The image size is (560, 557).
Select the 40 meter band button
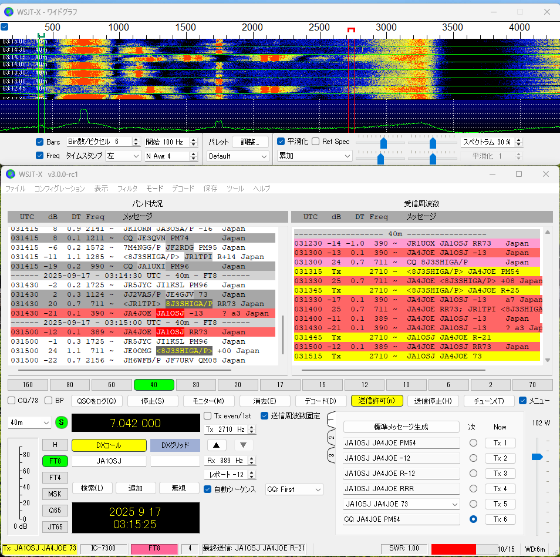pyautogui.click(x=154, y=385)
